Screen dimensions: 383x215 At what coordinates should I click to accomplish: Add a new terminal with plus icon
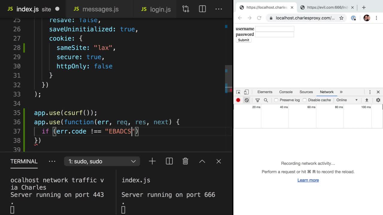[x=152, y=161]
